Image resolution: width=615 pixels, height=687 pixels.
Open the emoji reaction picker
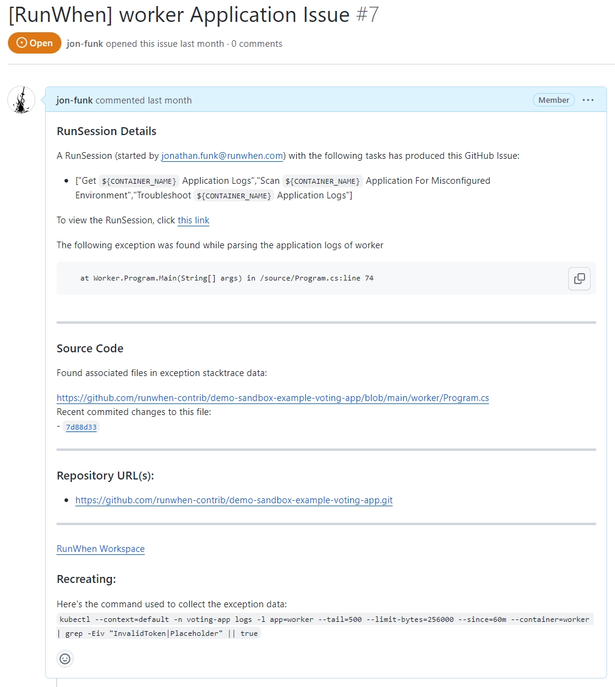click(65, 658)
